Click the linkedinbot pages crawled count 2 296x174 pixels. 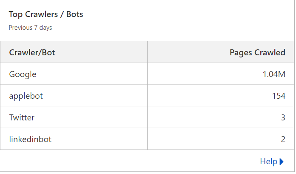point(283,139)
